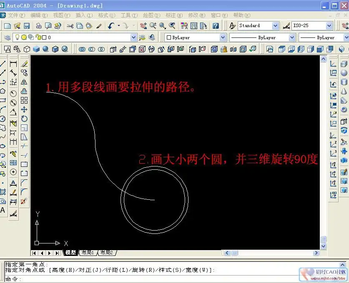This screenshot has height=283, width=349.
Task: Switch to the 布局2 layout tab
Action: (107, 253)
